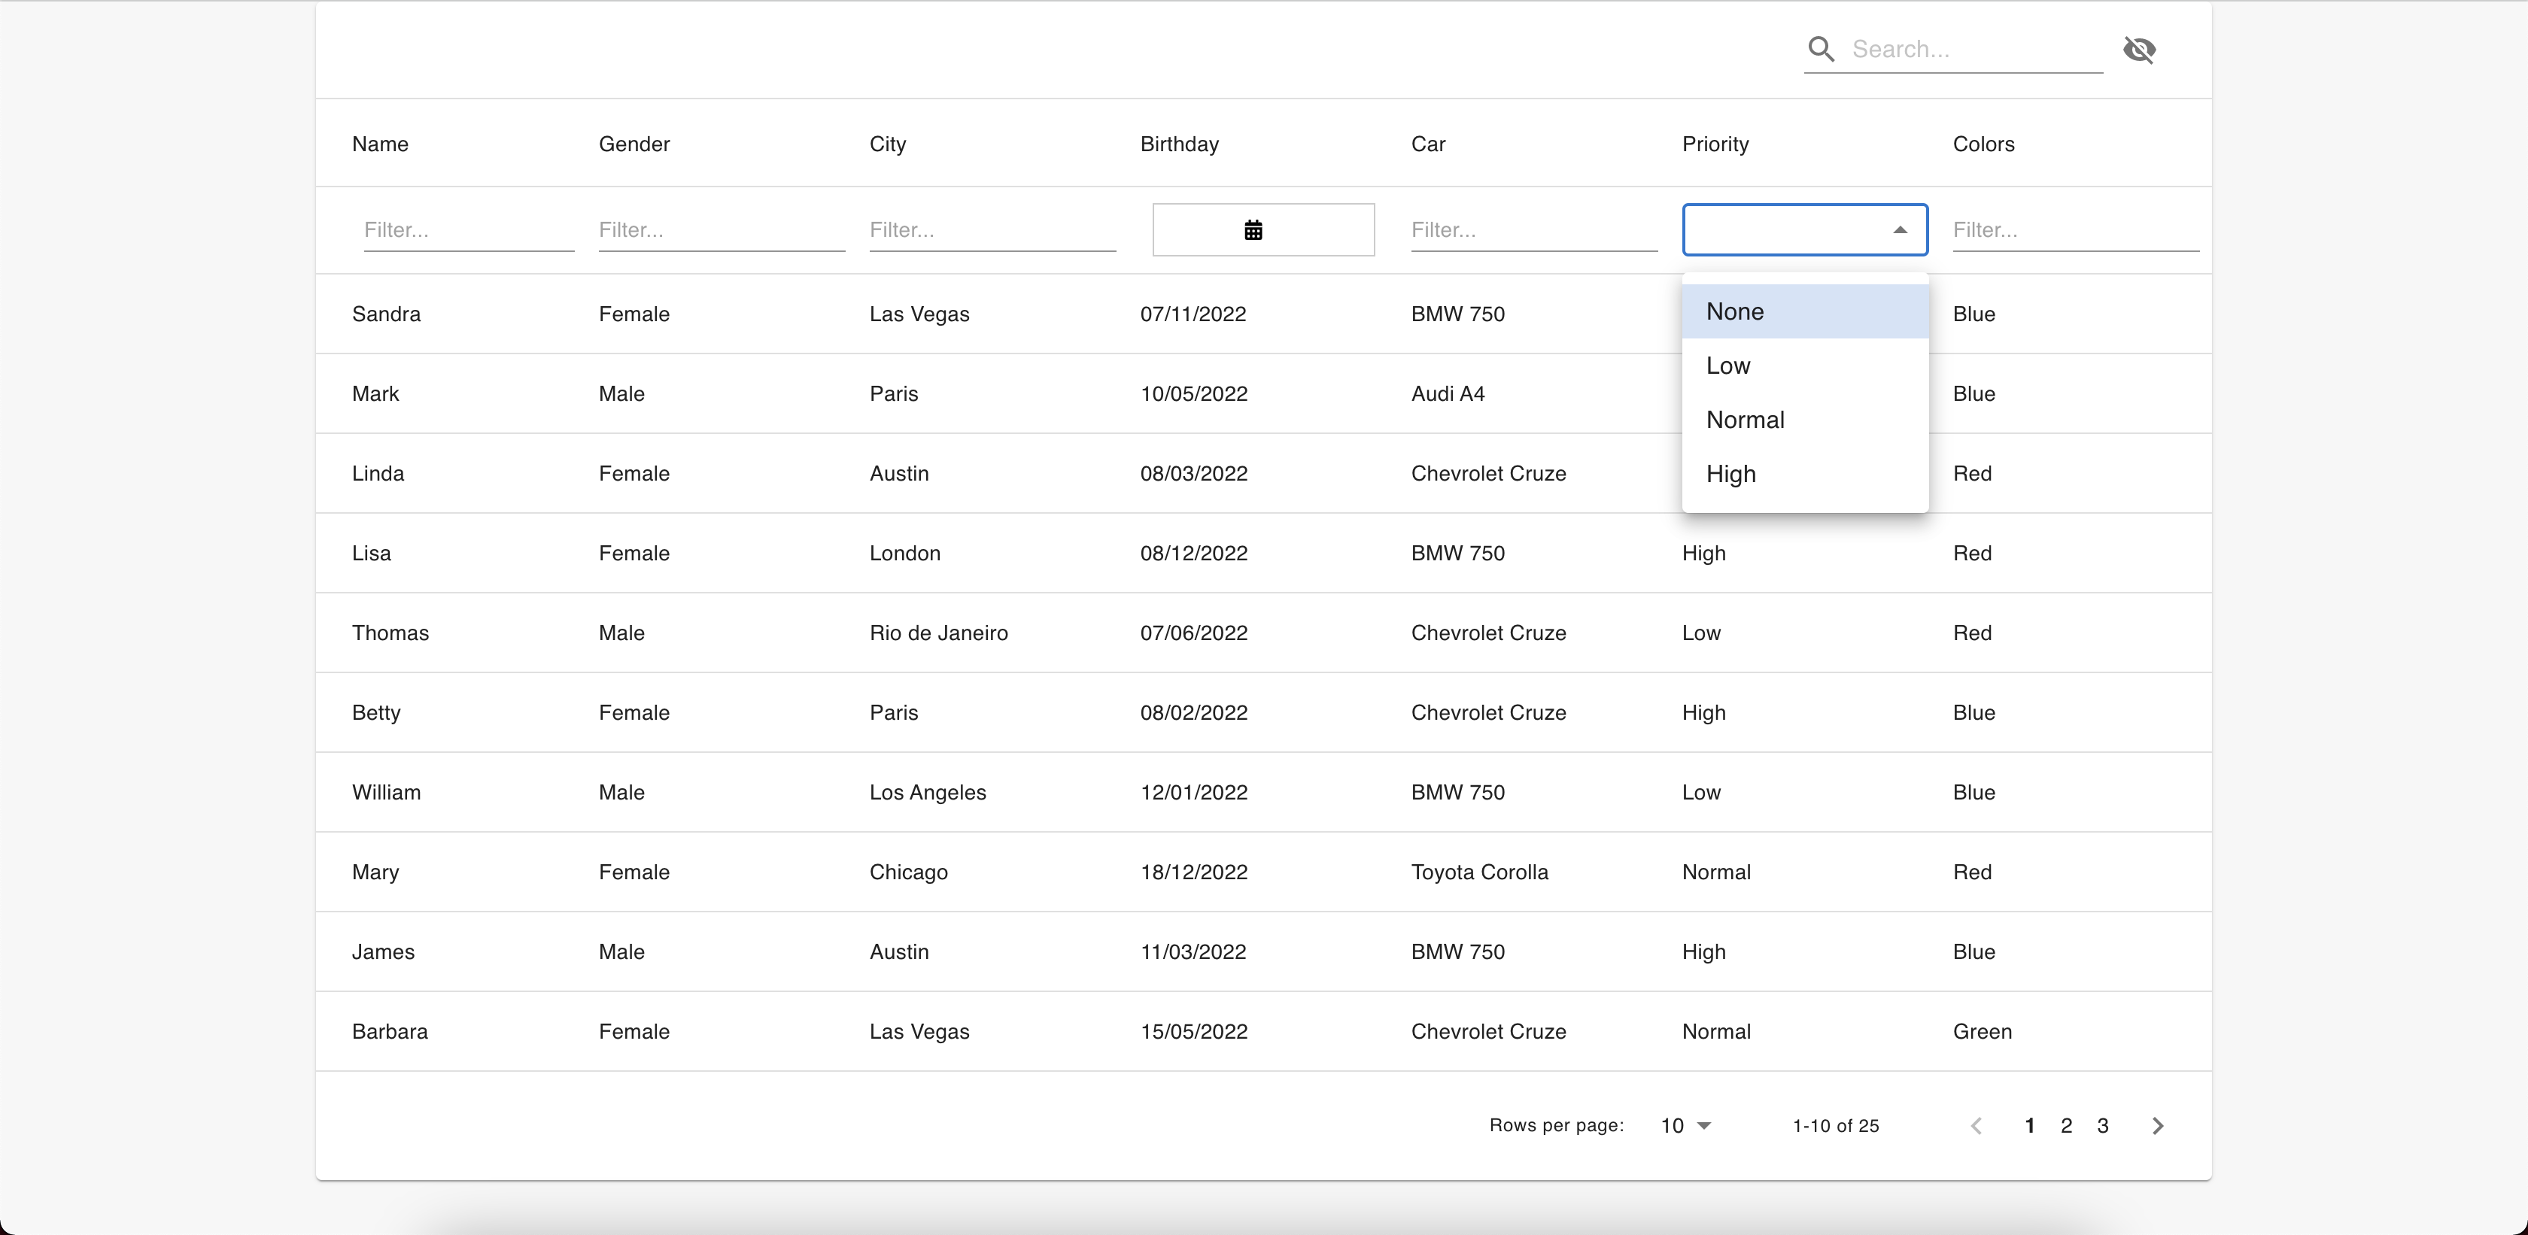Viewport: 2528px width, 1235px height.
Task: Click the previous page chevron
Action: pyautogui.click(x=1977, y=1126)
